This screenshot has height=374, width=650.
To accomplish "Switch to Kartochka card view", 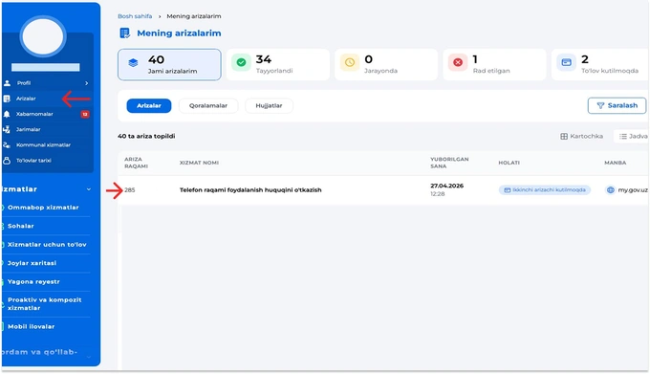I will [581, 136].
